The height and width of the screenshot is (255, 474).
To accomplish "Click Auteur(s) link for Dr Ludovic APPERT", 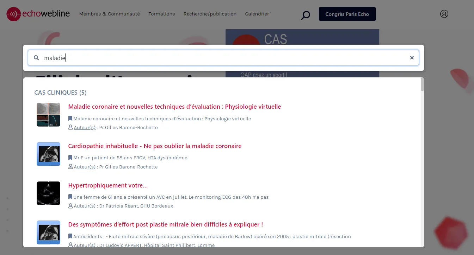I will [x=85, y=245].
